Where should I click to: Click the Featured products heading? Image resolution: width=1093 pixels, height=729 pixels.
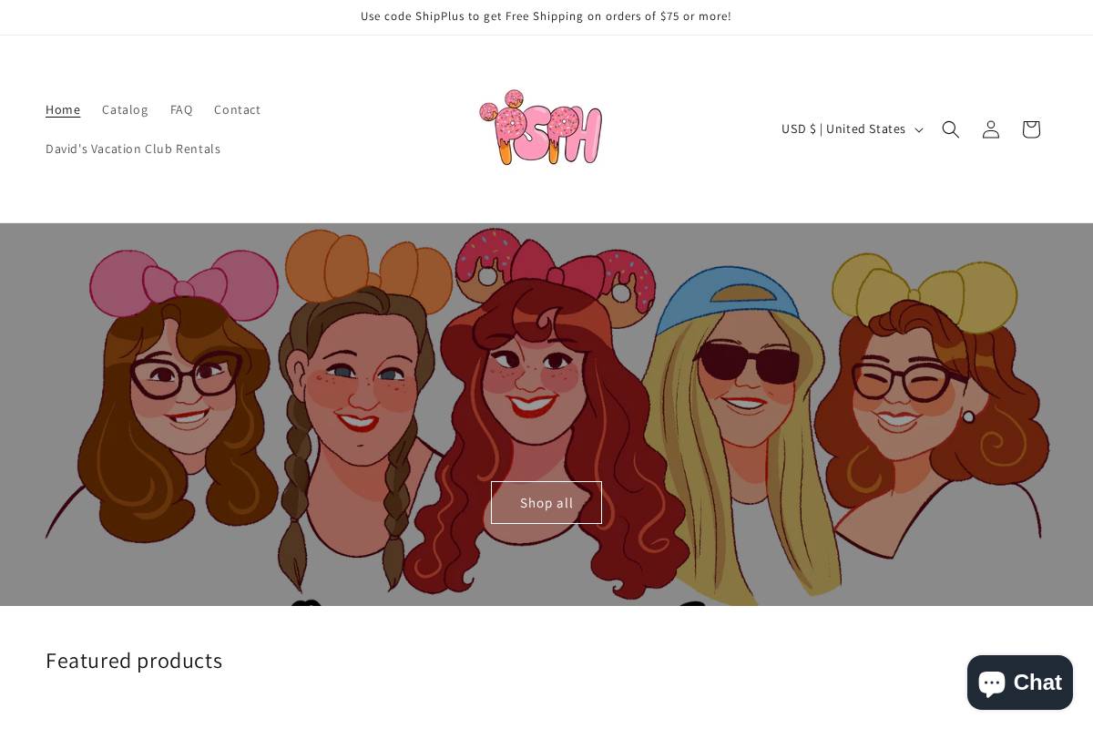pos(134,660)
